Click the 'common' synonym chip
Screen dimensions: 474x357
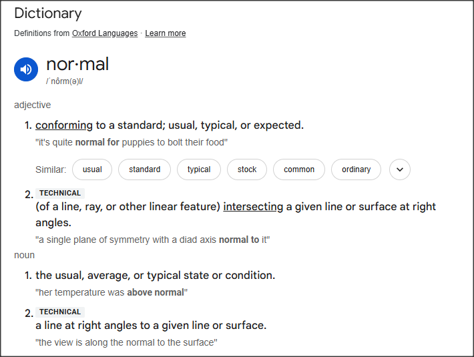click(x=299, y=169)
